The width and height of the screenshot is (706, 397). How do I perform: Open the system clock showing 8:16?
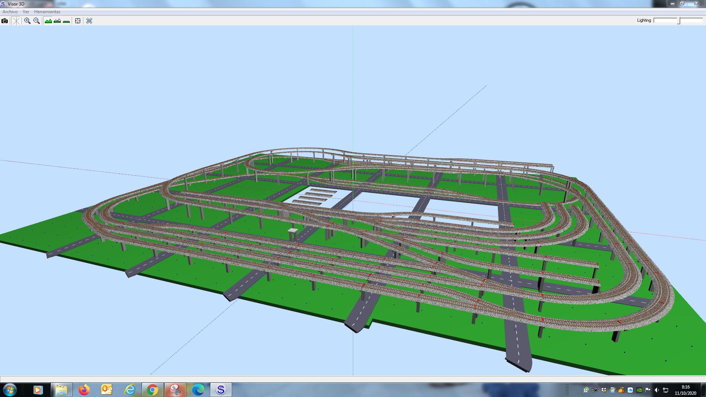[685, 390]
